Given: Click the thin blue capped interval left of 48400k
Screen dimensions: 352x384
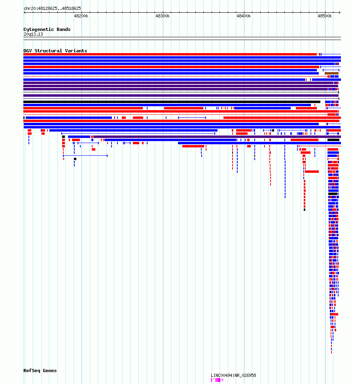Looking at the screenshot, I should (192, 118).
